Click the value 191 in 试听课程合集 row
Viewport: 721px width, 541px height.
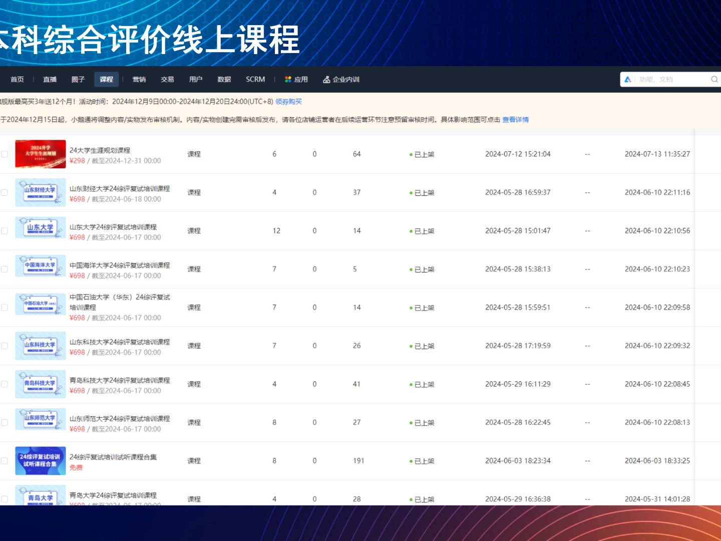click(x=358, y=460)
